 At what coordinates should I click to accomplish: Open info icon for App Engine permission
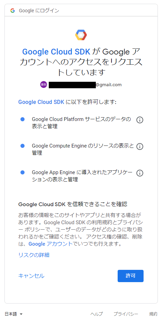click(140, 173)
